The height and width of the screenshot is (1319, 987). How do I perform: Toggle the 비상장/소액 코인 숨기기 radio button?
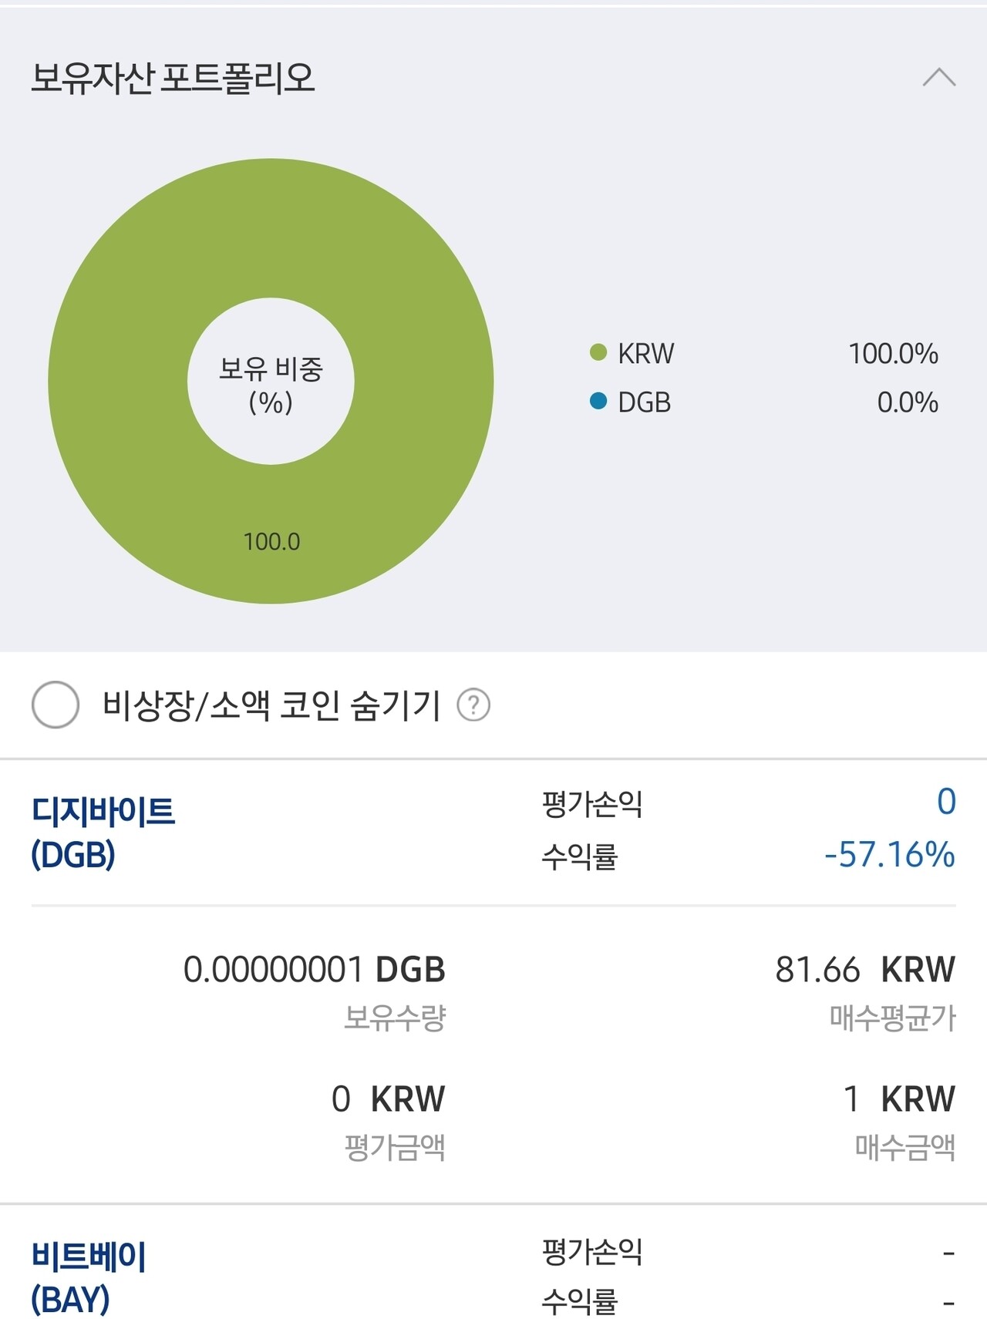pos(56,705)
